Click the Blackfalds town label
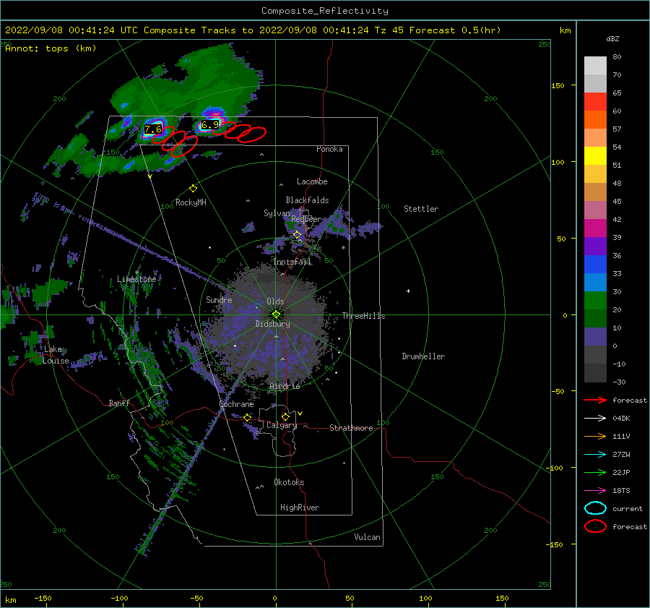650x608 pixels. pos(307,200)
